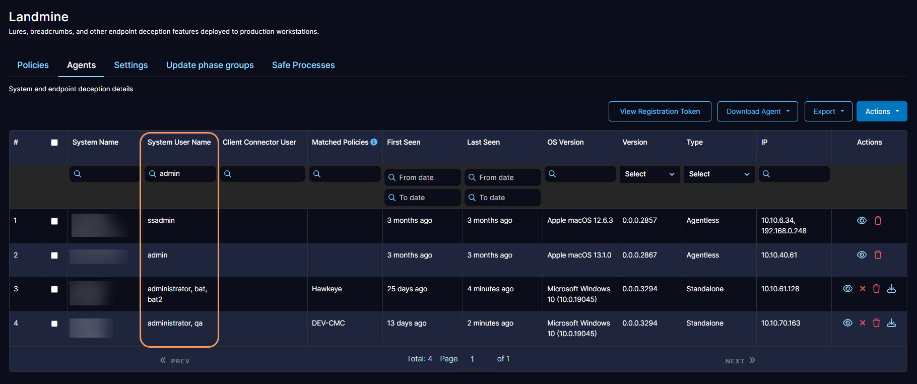The width and height of the screenshot is (917, 384).
Task: Open the Actions dropdown menu
Action: (x=881, y=111)
